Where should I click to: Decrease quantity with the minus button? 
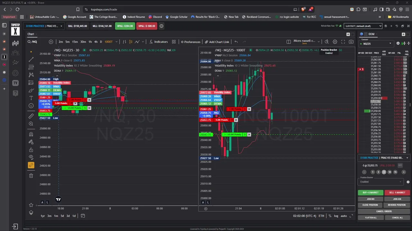point(364,172)
